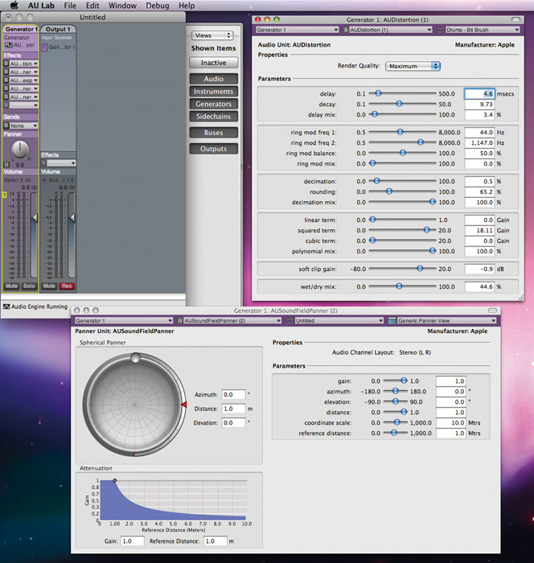Click the view icon beside Generic Panner View

[392, 321]
